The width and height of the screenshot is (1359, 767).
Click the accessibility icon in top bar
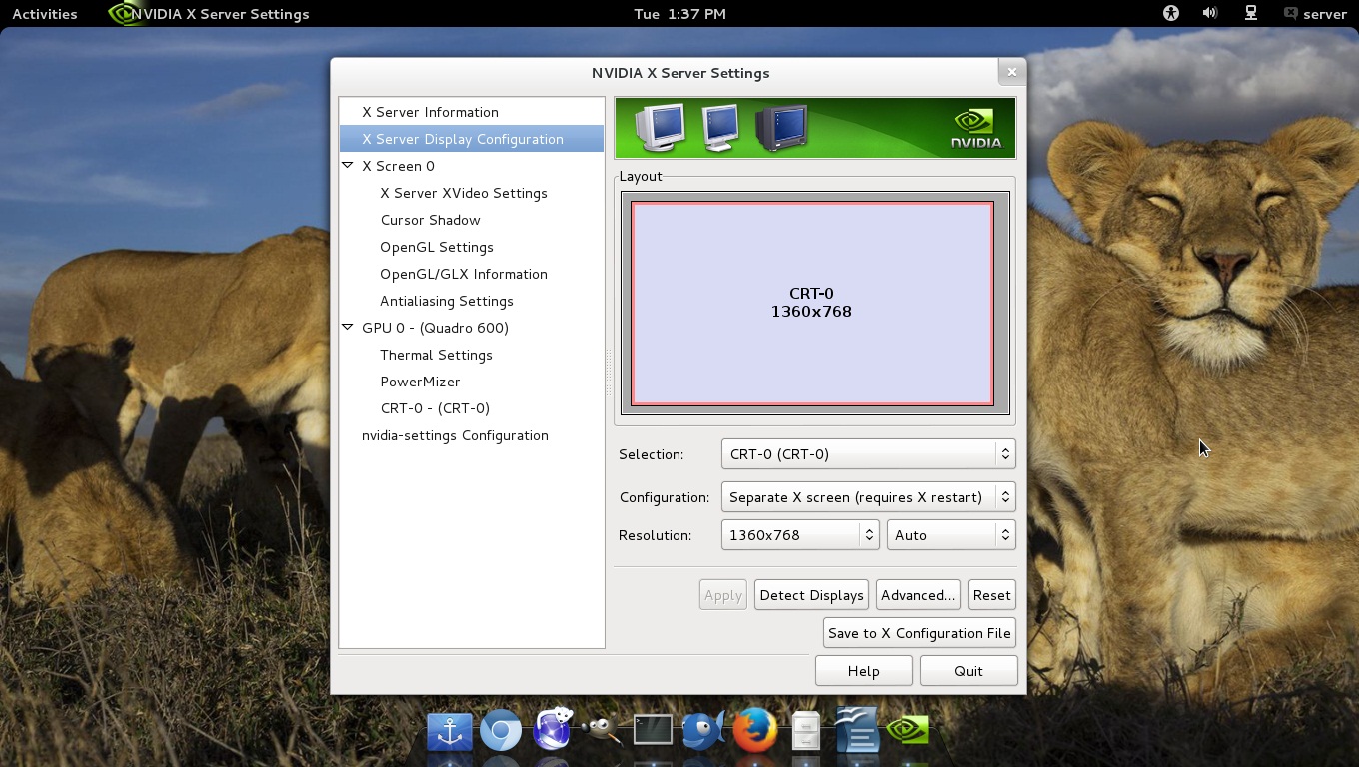point(1171,13)
